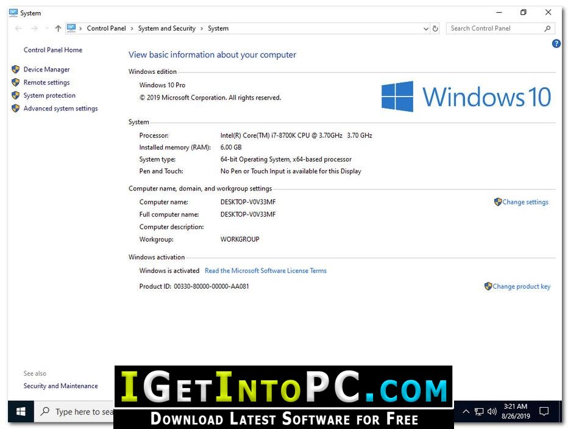568x429 pixels.
Task: Go up one level with Up arrow
Action: tap(58, 28)
